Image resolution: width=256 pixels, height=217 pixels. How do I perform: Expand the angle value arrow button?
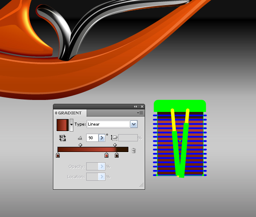tap(102, 138)
